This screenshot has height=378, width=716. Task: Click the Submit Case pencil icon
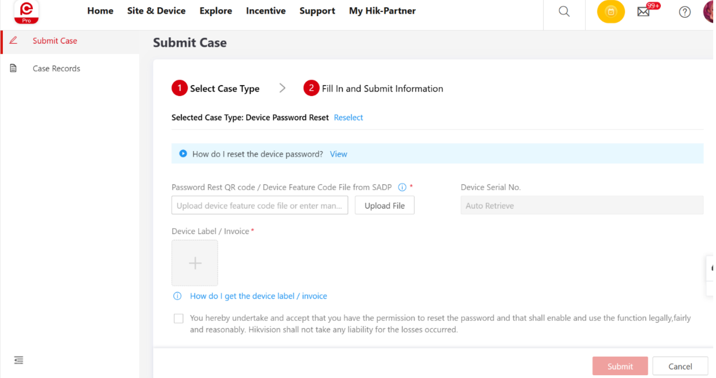[x=13, y=40]
